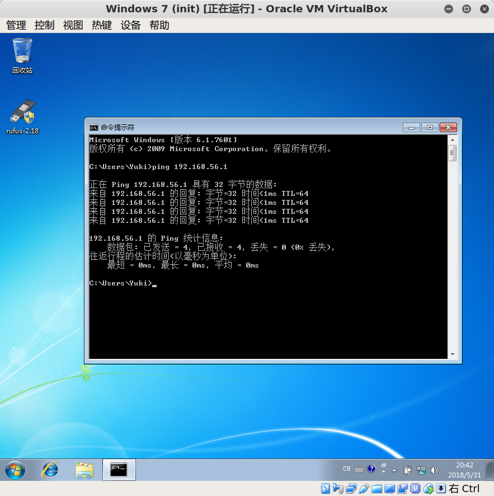Click the VirtualBox video capture indicator
The width and height of the screenshot is (494, 496).
pyautogui.click(x=402, y=489)
